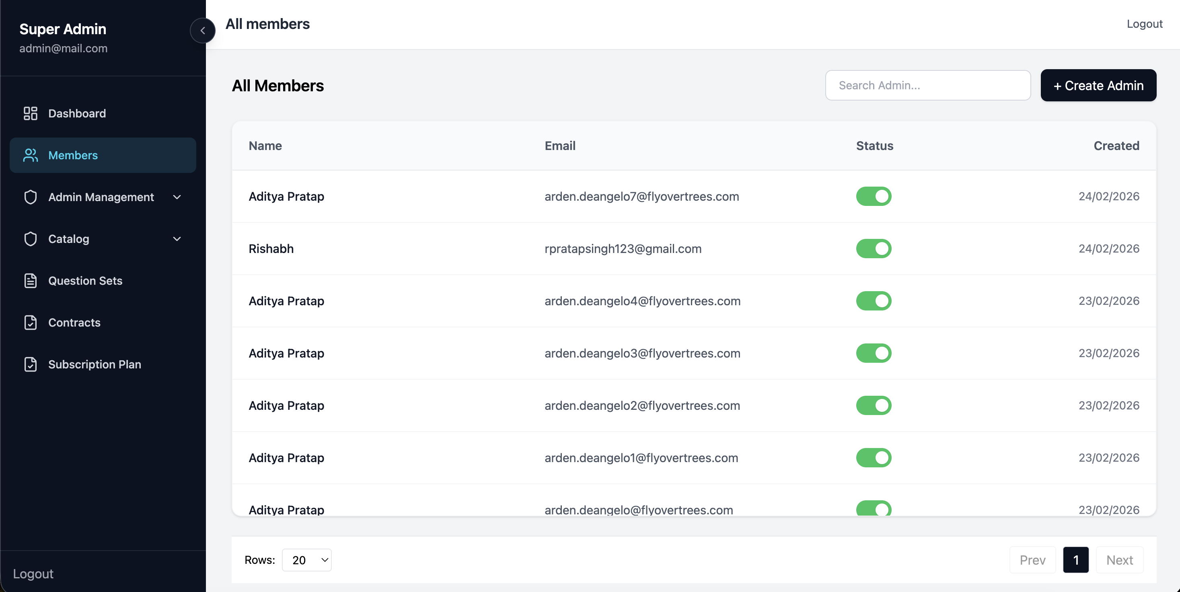Toggle status for Rishabh's account
Image resolution: width=1180 pixels, height=592 pixels.
coord(873,249)
